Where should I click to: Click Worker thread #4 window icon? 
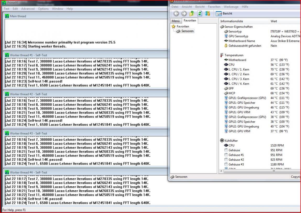7,172
